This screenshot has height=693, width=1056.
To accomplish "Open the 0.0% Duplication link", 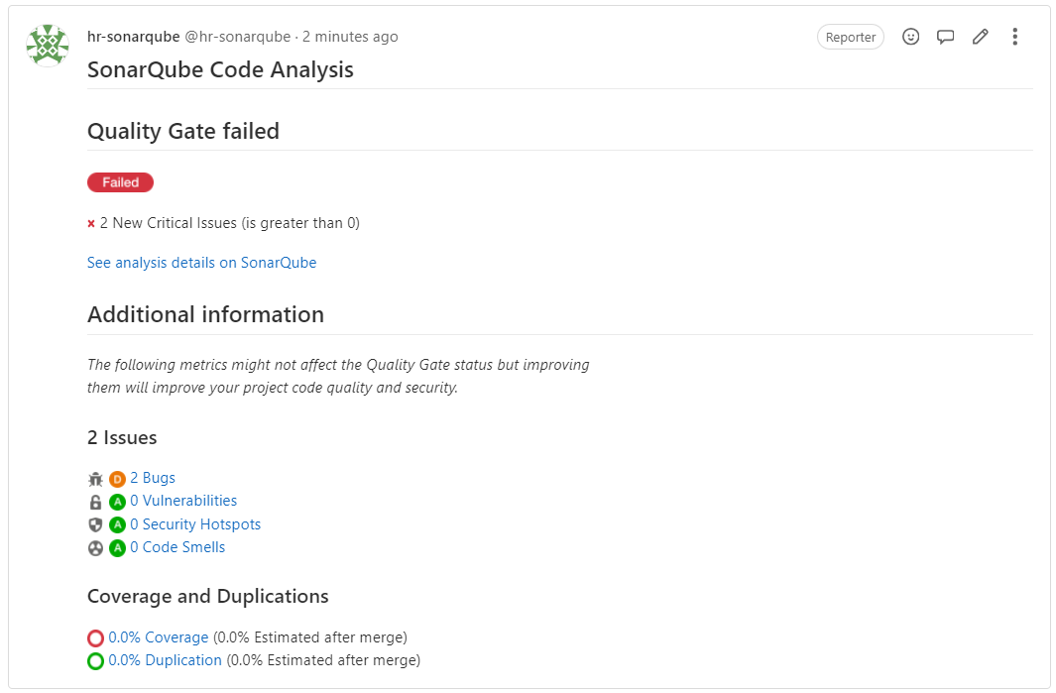I will [165, 660].
